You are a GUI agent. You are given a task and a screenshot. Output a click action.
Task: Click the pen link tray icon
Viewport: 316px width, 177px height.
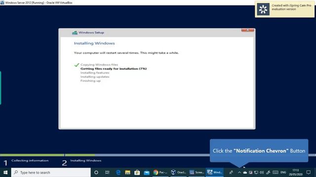click(x=268, y=173)
